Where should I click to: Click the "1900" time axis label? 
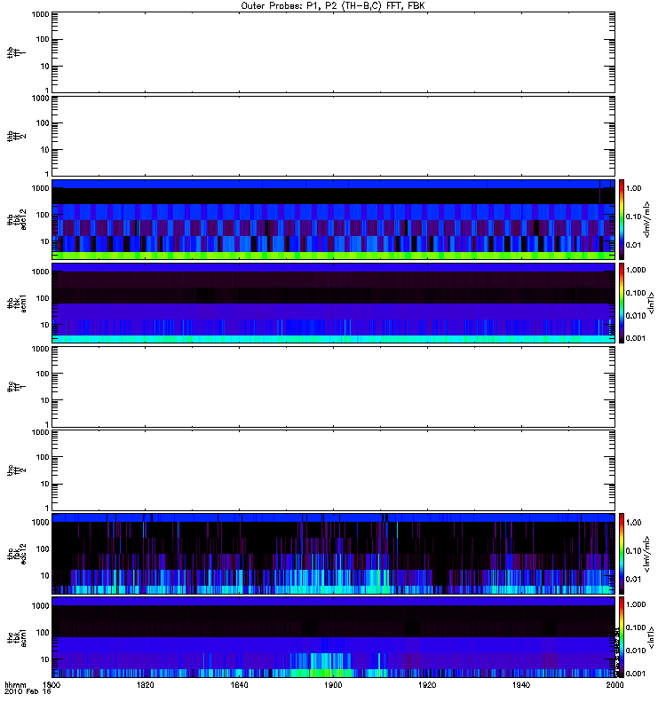[333, 685]
